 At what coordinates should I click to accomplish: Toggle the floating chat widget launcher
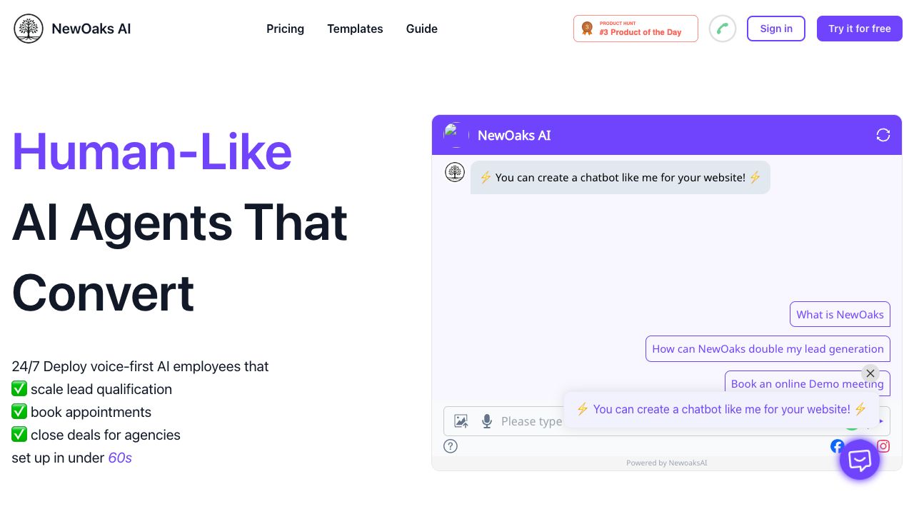click(x=860, y=460)
